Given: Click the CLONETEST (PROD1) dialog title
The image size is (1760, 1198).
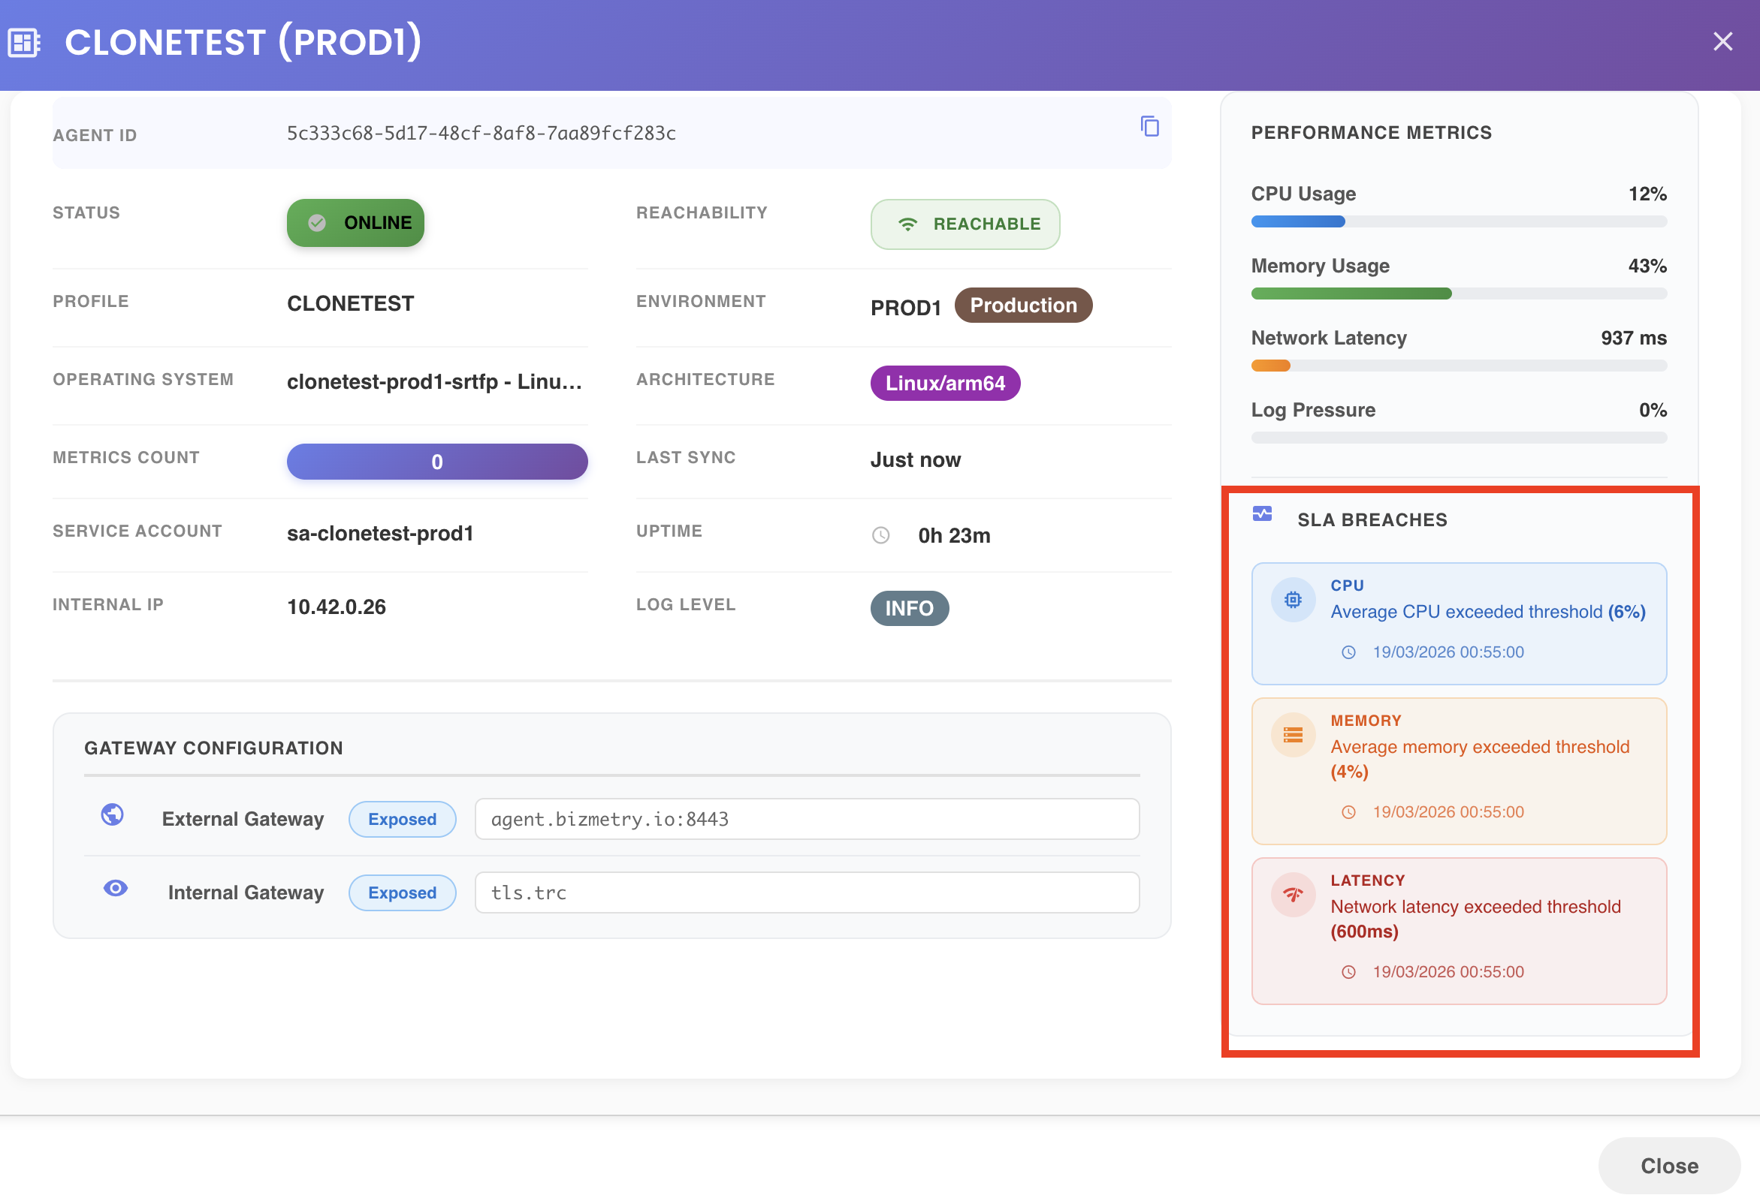Looking at the screenshot, I should [x=243, y=42].
